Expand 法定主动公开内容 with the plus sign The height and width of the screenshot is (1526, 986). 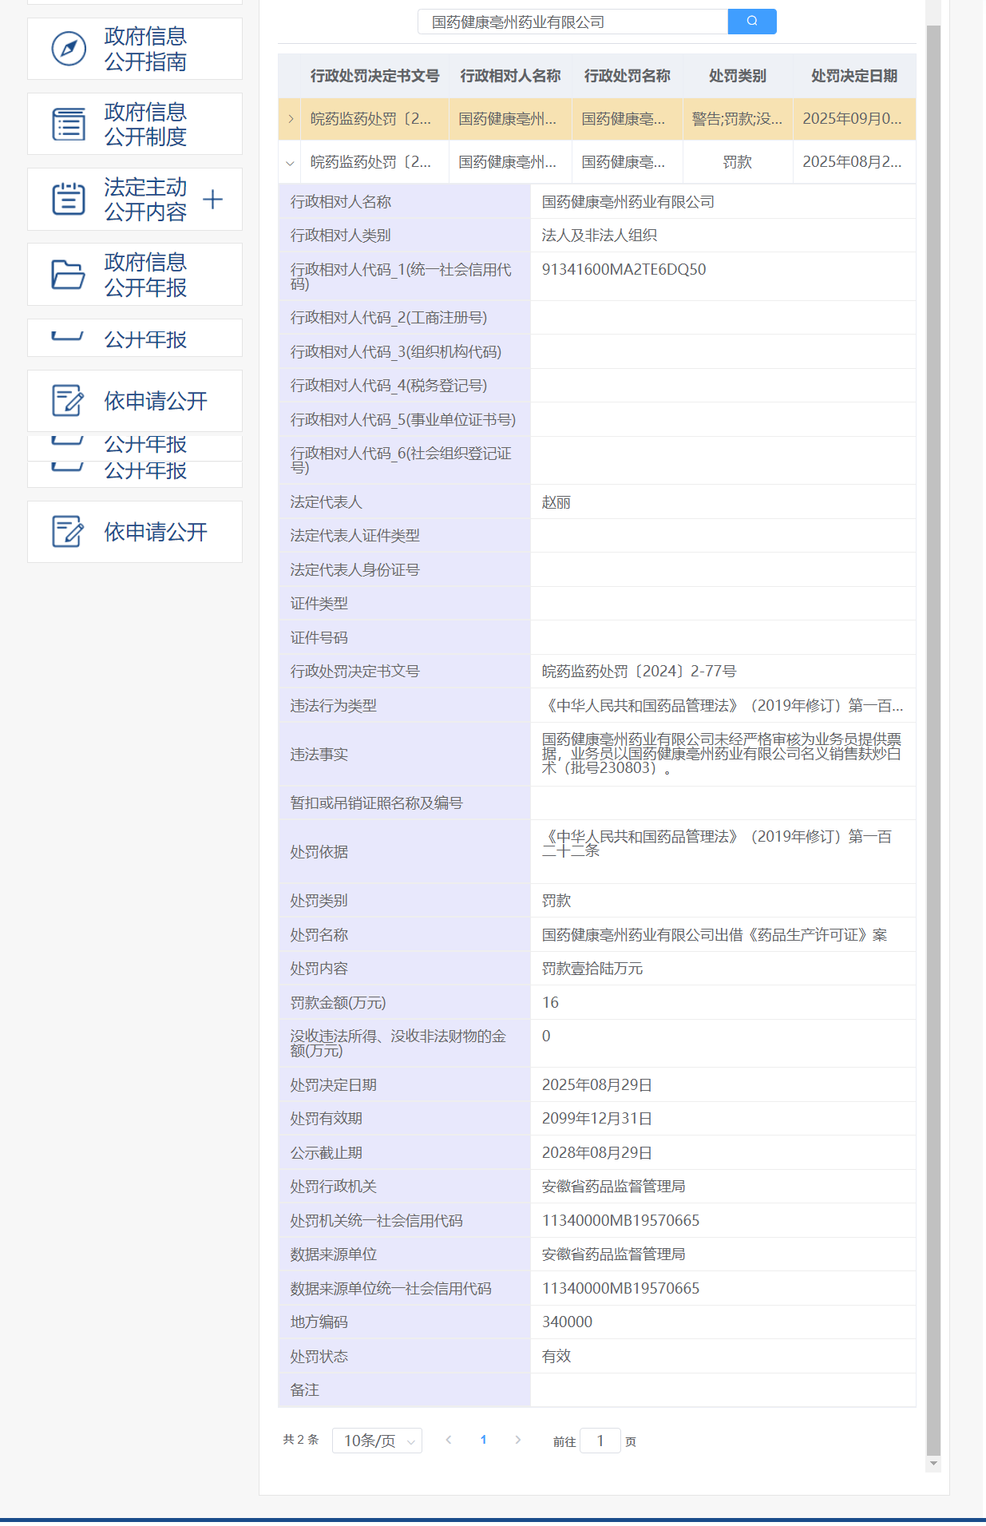[212, 199]
